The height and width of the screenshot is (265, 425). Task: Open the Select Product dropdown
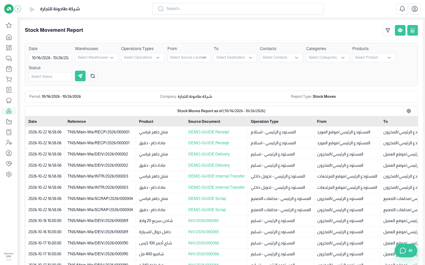[x=374, y=58]
